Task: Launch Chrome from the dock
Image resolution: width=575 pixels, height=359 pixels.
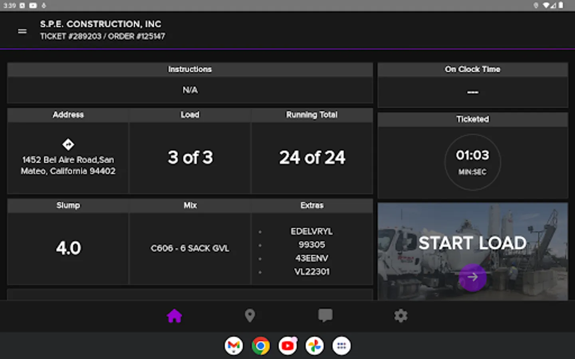Action: click(x=261, y=346)
